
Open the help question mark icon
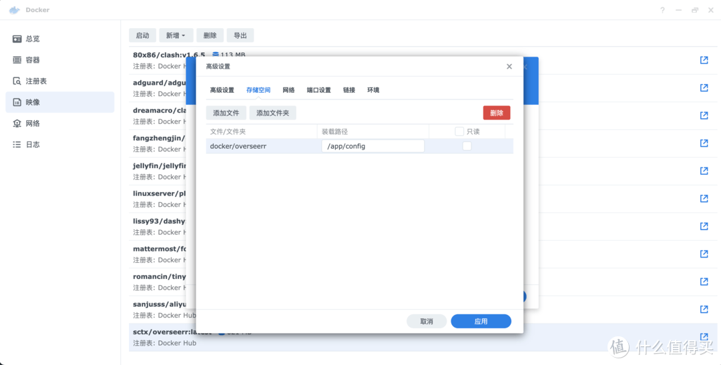pos(662,10)
